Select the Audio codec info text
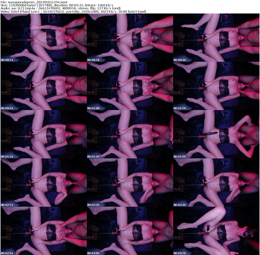Viewport: 260px width, 255px height. pos(60,8)
